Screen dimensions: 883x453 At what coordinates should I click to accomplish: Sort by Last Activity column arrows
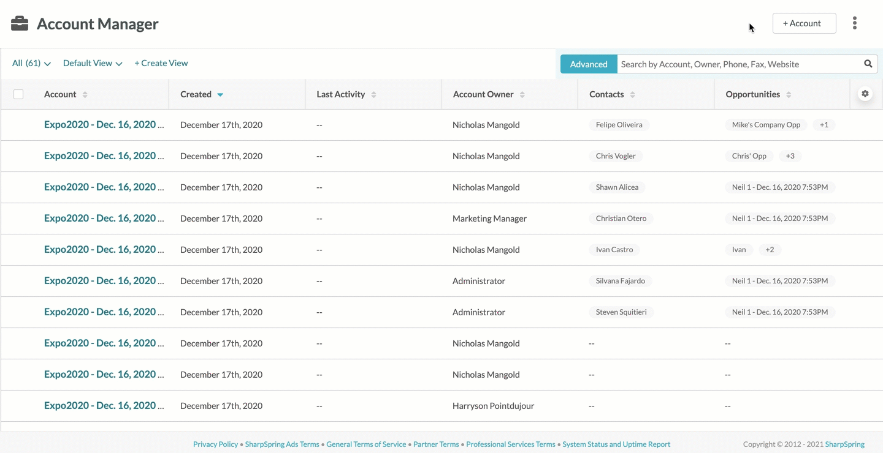(373, 94)
